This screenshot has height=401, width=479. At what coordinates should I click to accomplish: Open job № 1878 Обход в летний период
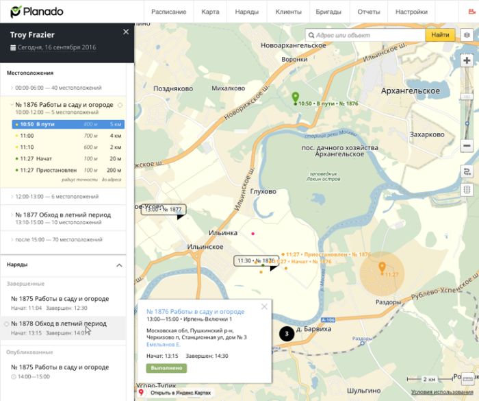point(63,328)
